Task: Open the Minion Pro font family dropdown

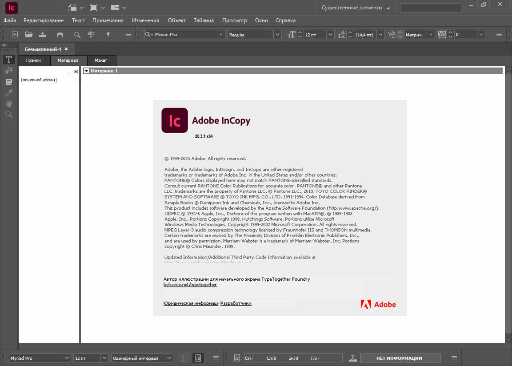Action: click(221, 35)
